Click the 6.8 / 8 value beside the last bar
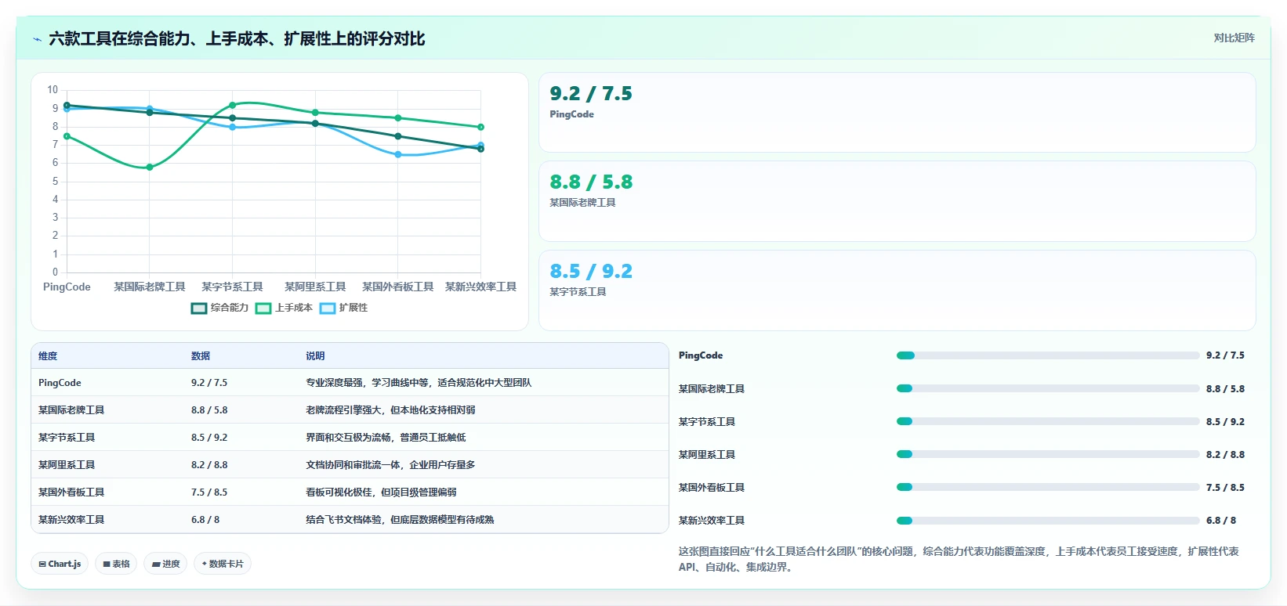The height and width of the screenshot is (606, 1287). pyautogui.click(x=1221, y=521)
